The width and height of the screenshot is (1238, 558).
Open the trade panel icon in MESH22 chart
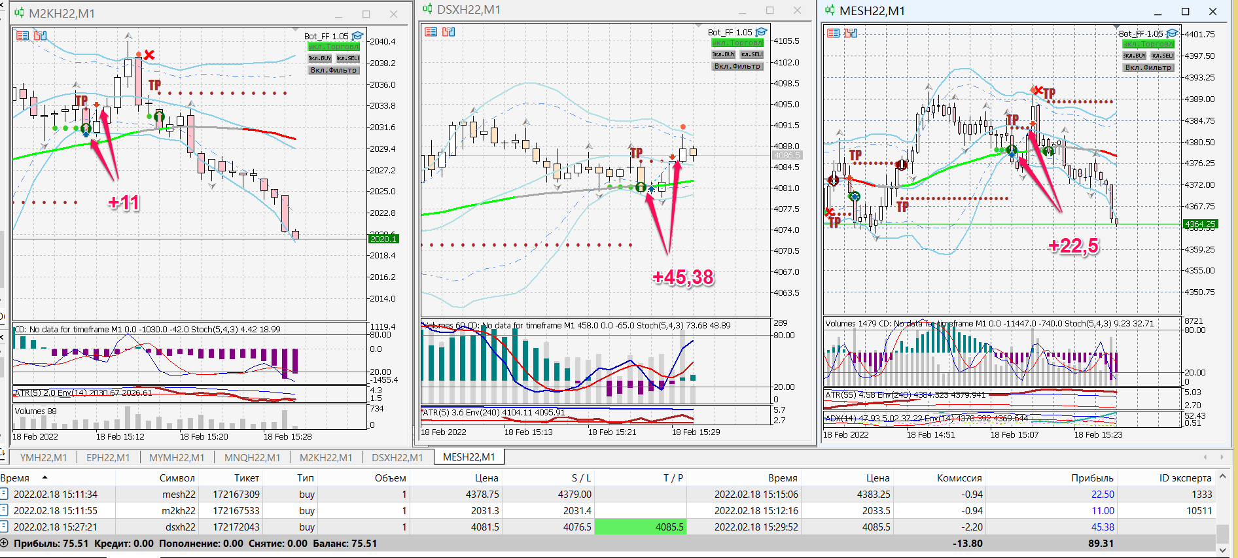click(833, 33)
